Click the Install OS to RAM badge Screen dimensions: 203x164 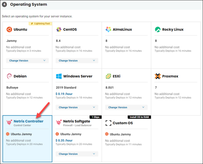[139, 117]
